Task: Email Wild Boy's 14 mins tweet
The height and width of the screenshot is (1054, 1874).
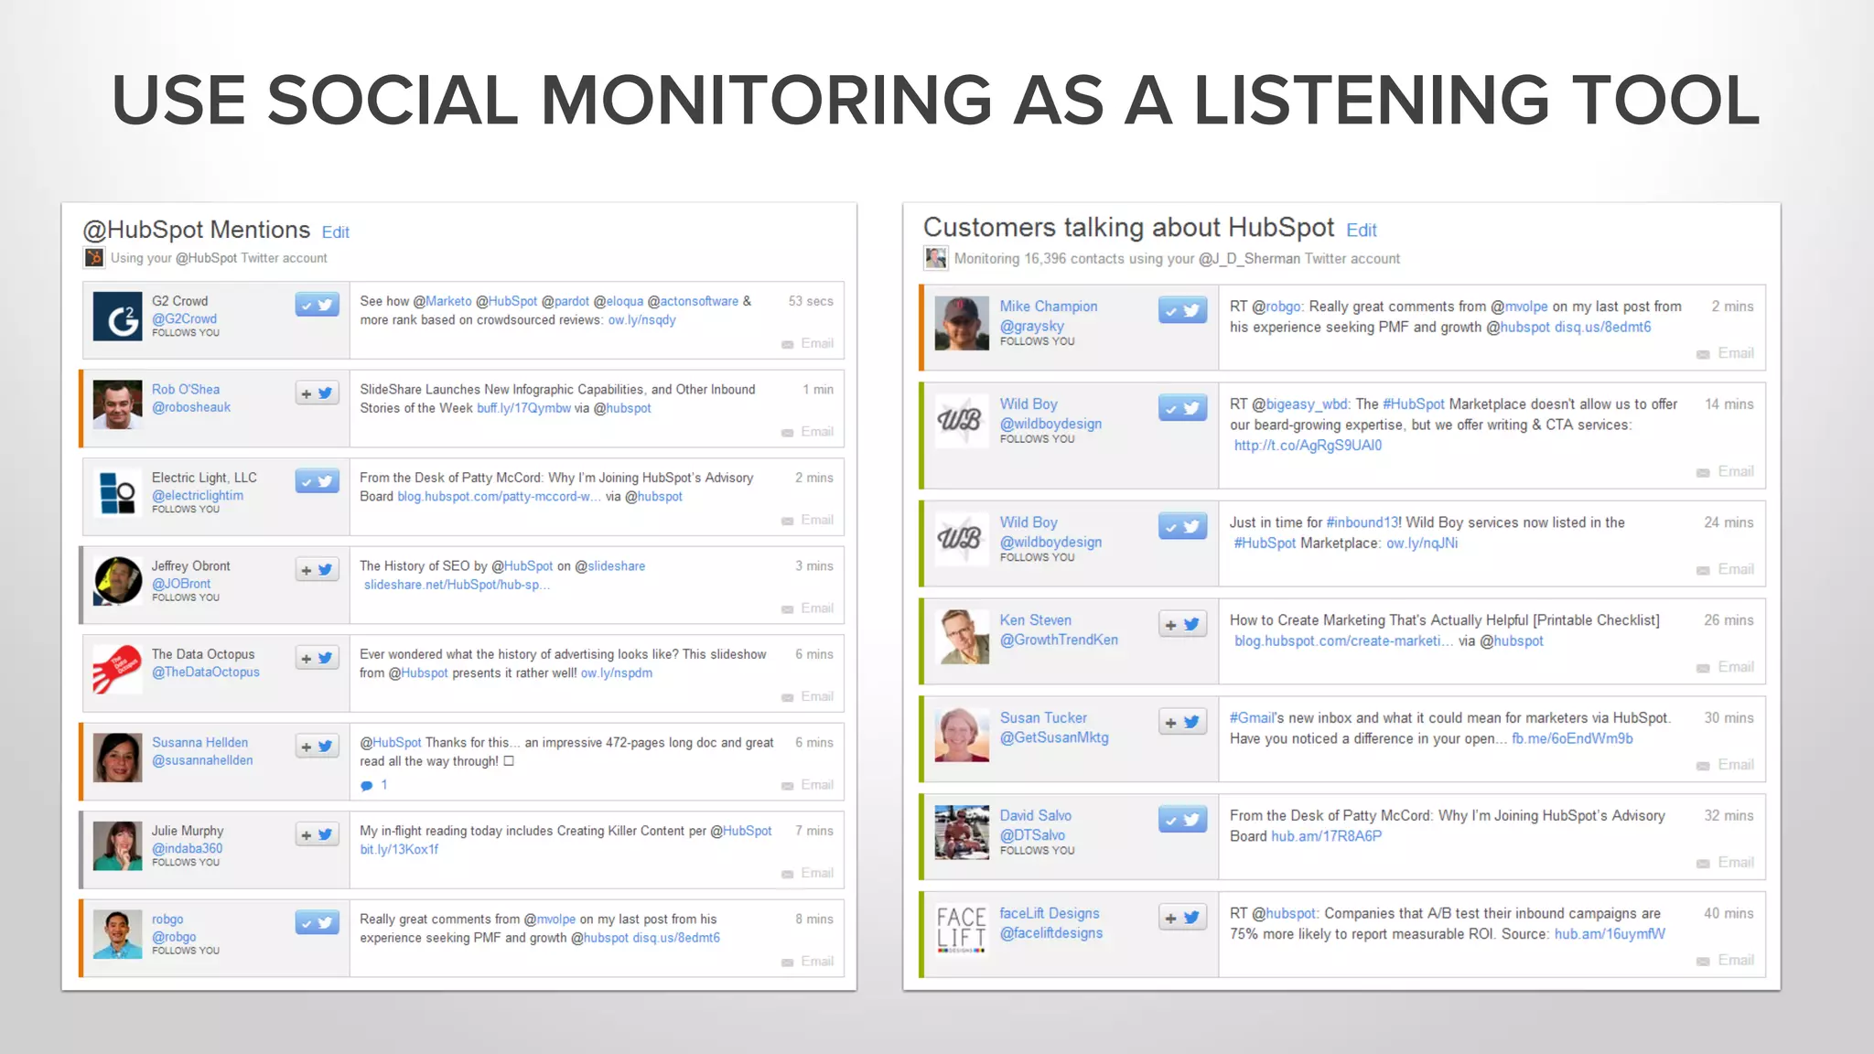Action: [1725, 471]
